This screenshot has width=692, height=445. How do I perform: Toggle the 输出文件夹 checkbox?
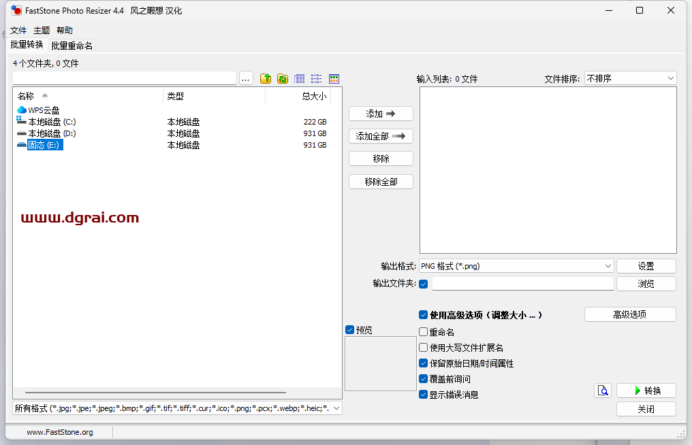[423, 284]
